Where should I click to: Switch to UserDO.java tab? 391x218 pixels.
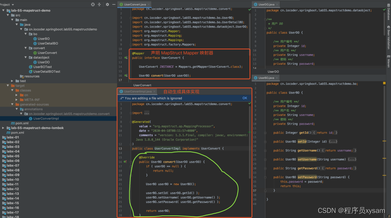pos(266,4)
